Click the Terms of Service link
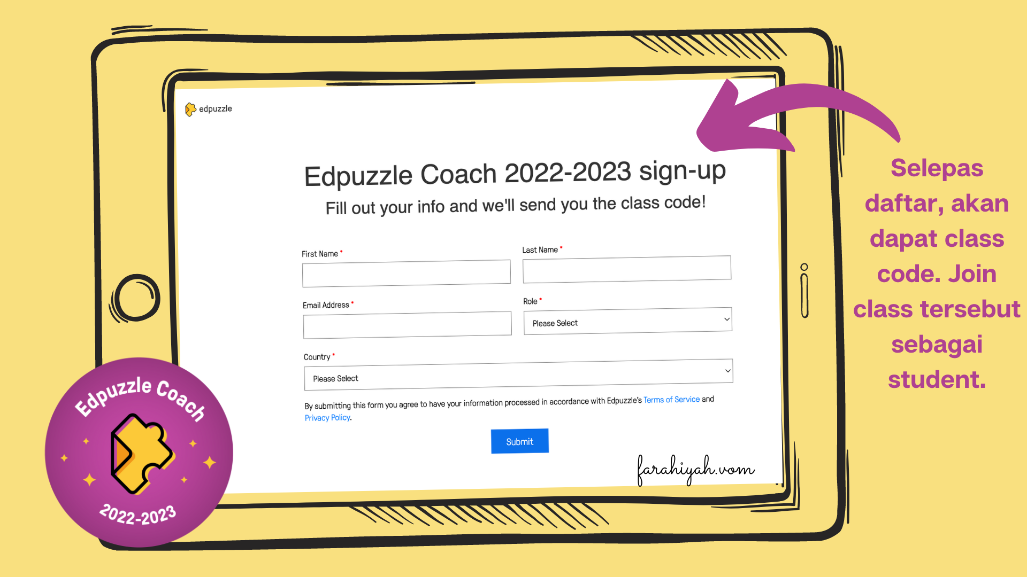 coord(671,400)
